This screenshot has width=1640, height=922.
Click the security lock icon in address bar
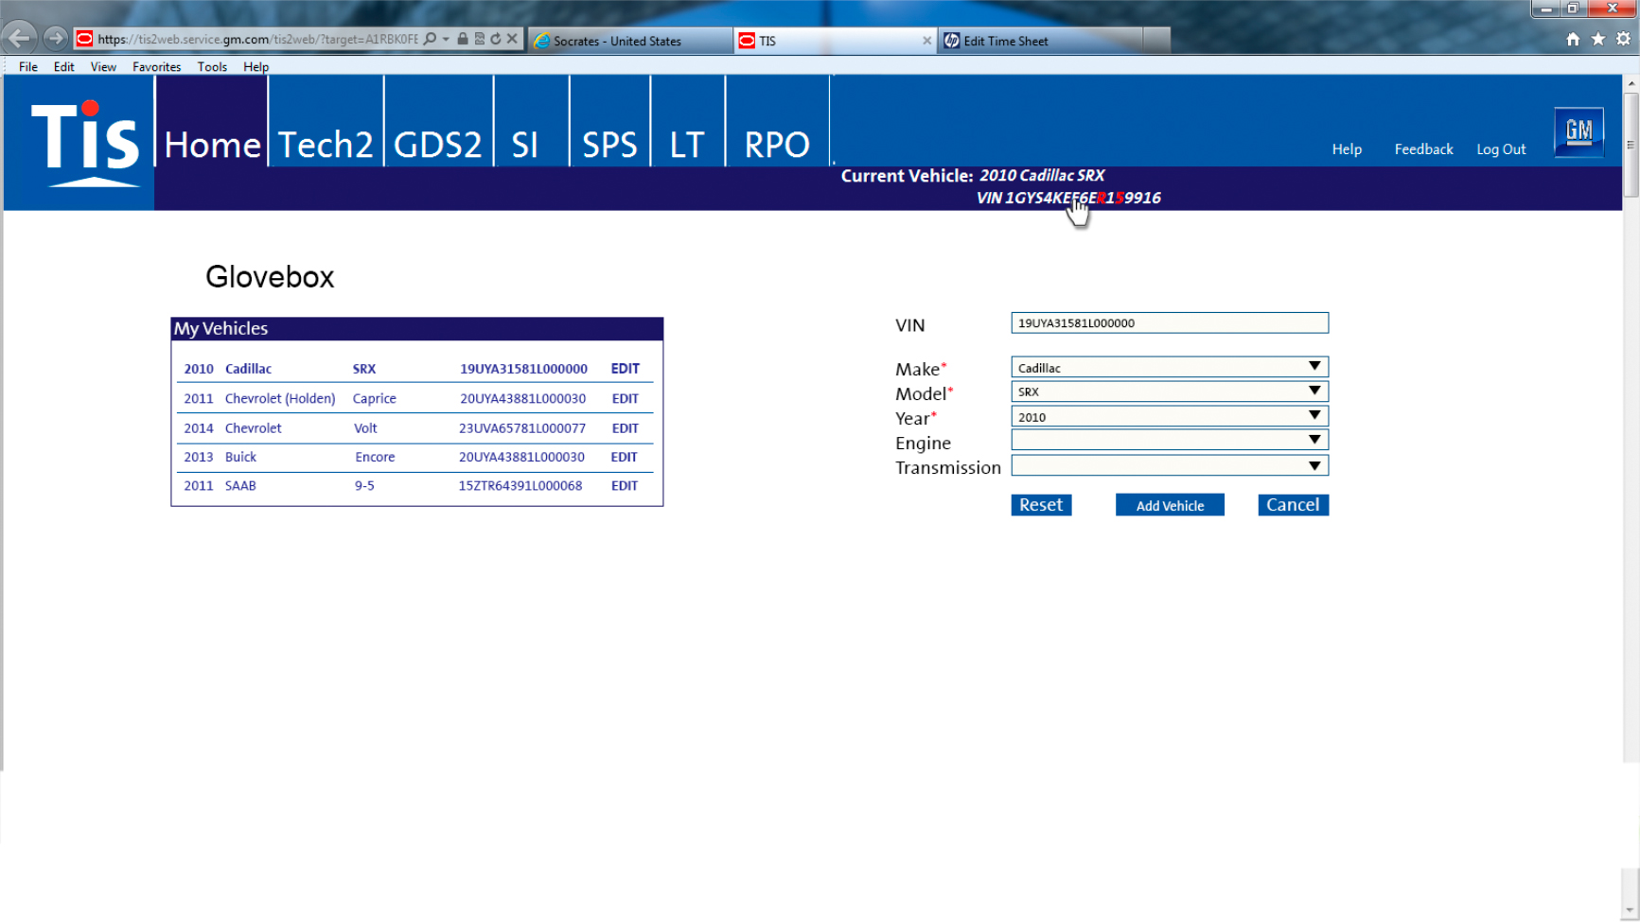coord(463,39)
